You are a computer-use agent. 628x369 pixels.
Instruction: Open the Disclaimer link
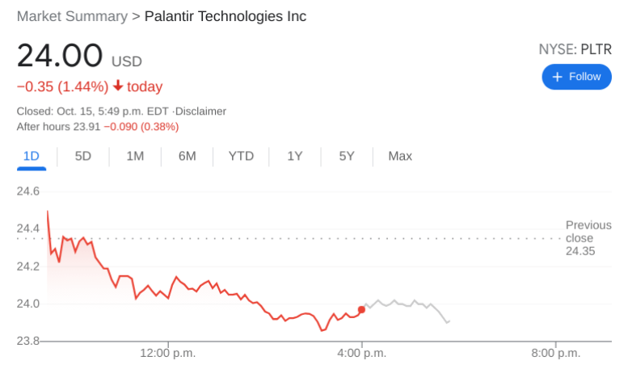(x=202, y=111)
